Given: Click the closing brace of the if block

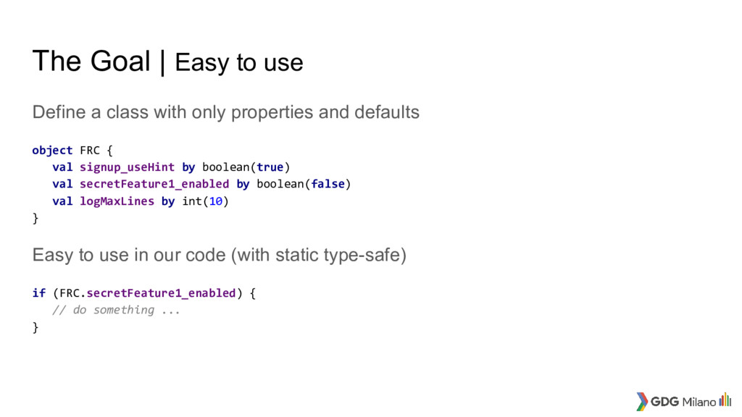Looking at the screenshot, I should pyautogui.click(x=35, y=327).
